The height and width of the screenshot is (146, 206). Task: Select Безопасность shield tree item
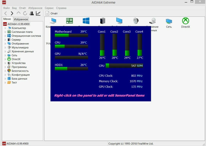click(20, 71)
